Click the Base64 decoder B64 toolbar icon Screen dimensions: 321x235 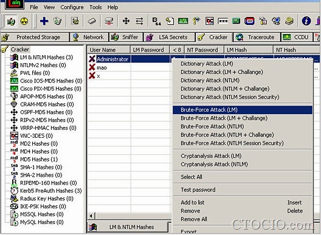(157, 21)
